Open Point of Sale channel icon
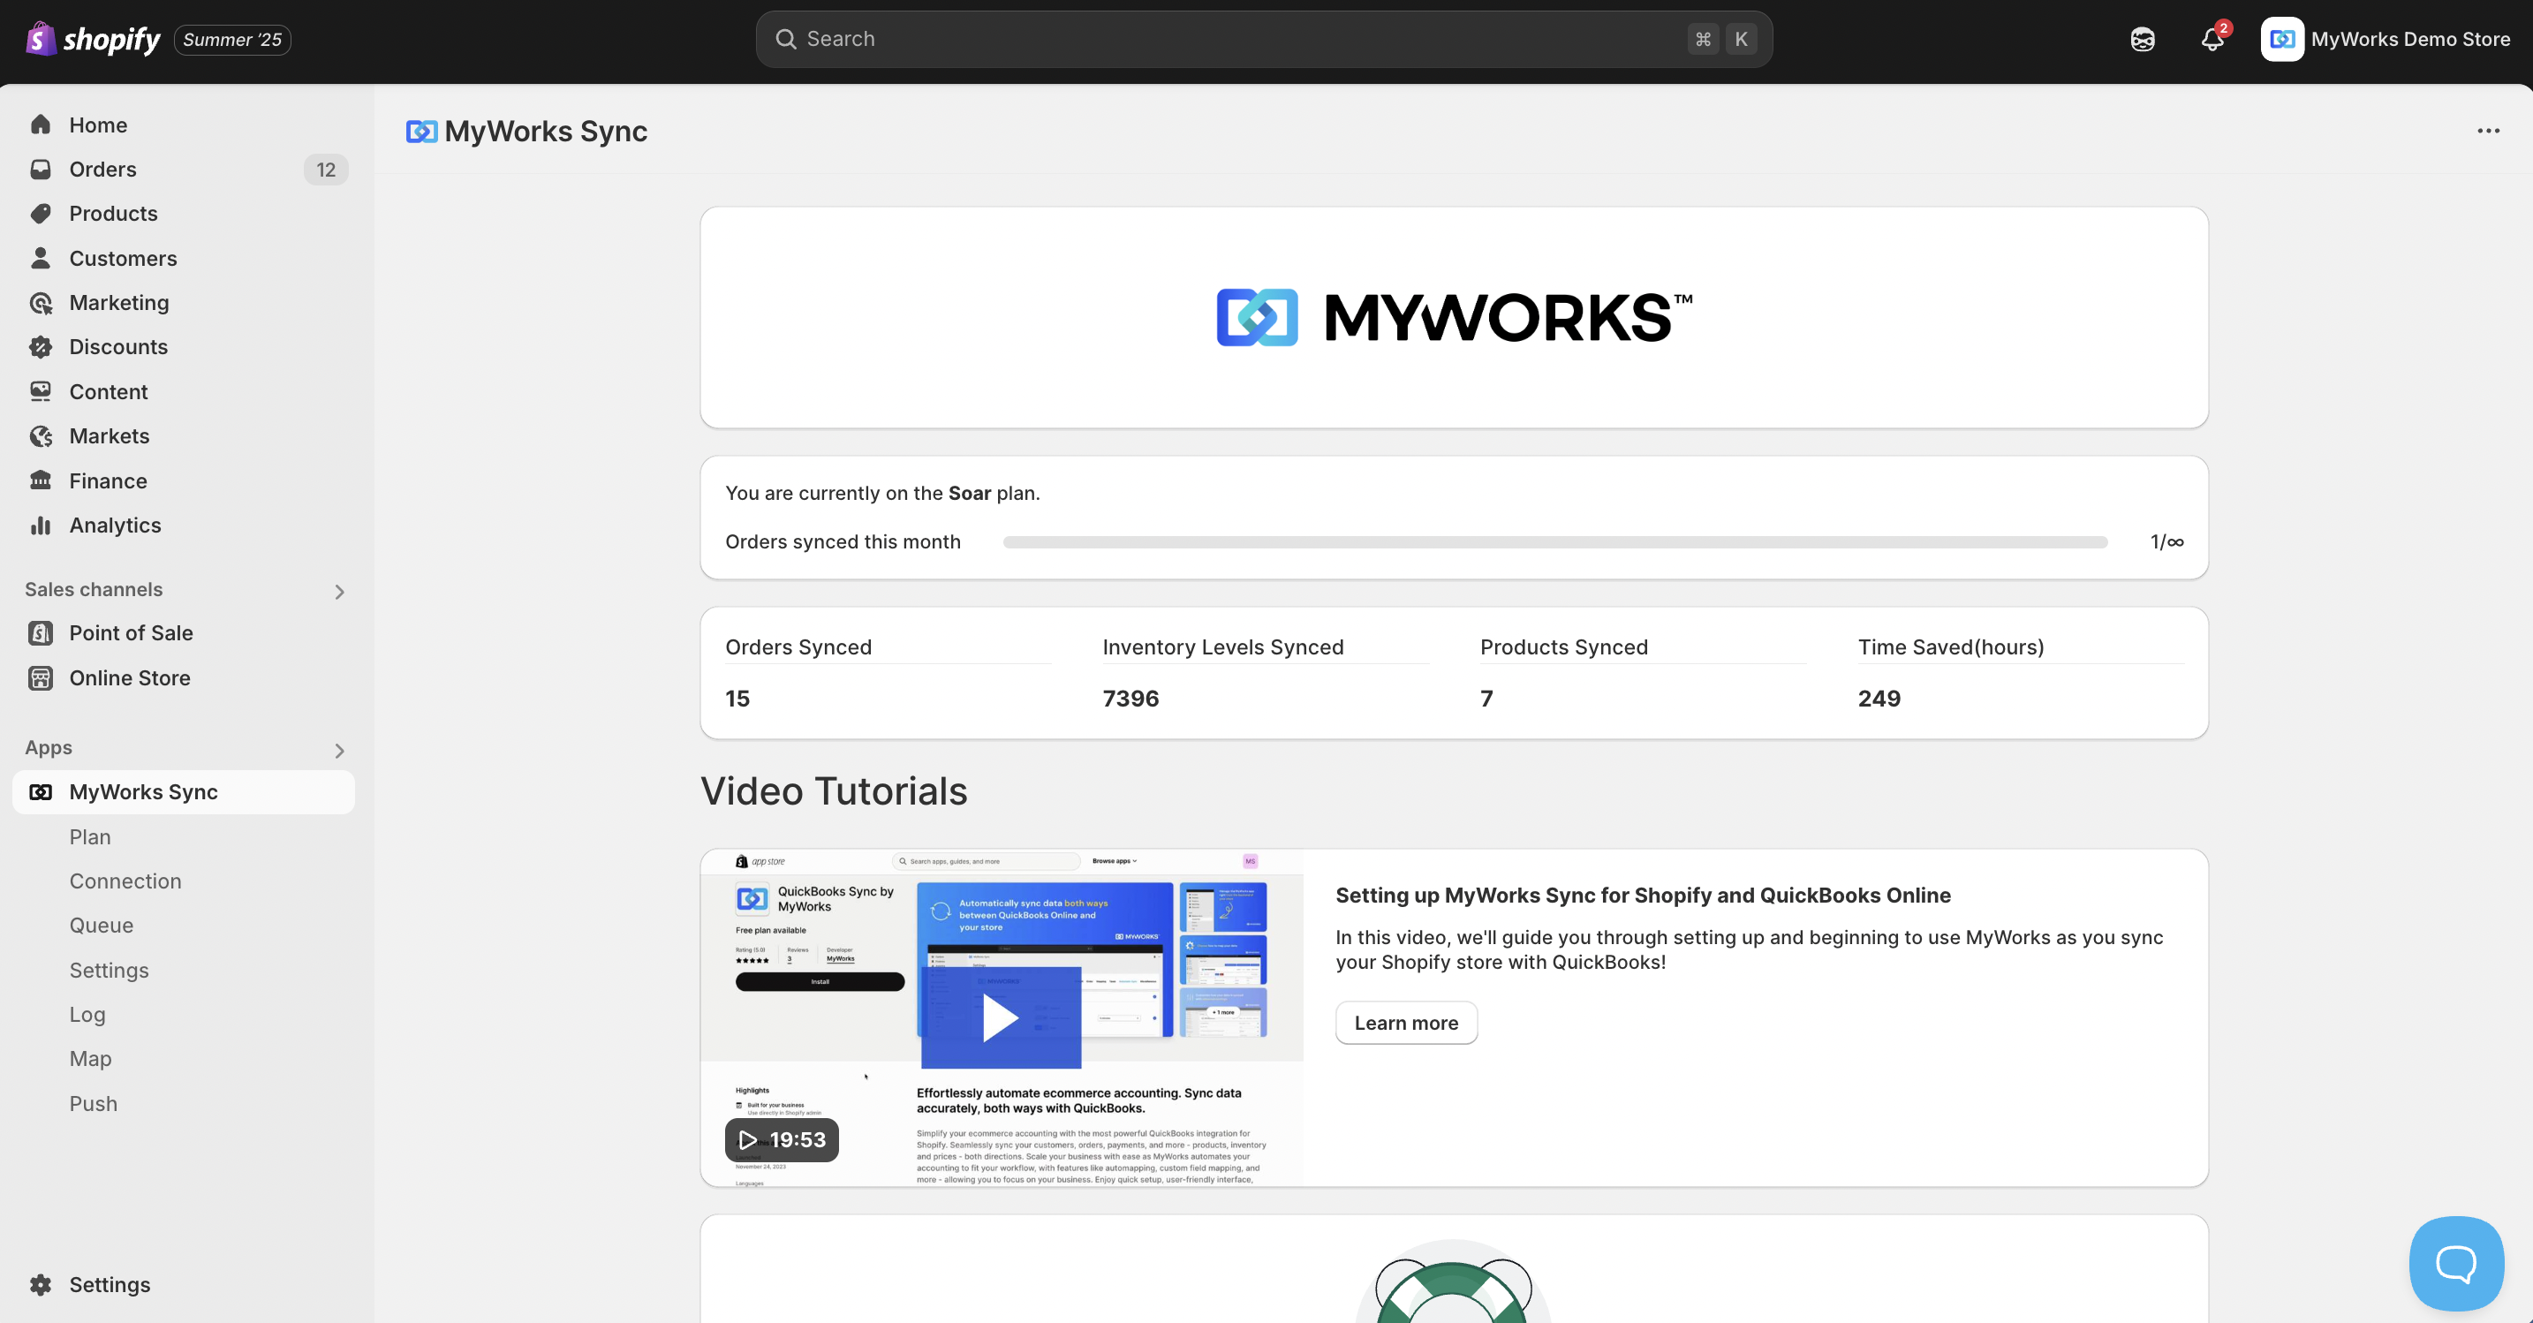 (x=41, y=633)
